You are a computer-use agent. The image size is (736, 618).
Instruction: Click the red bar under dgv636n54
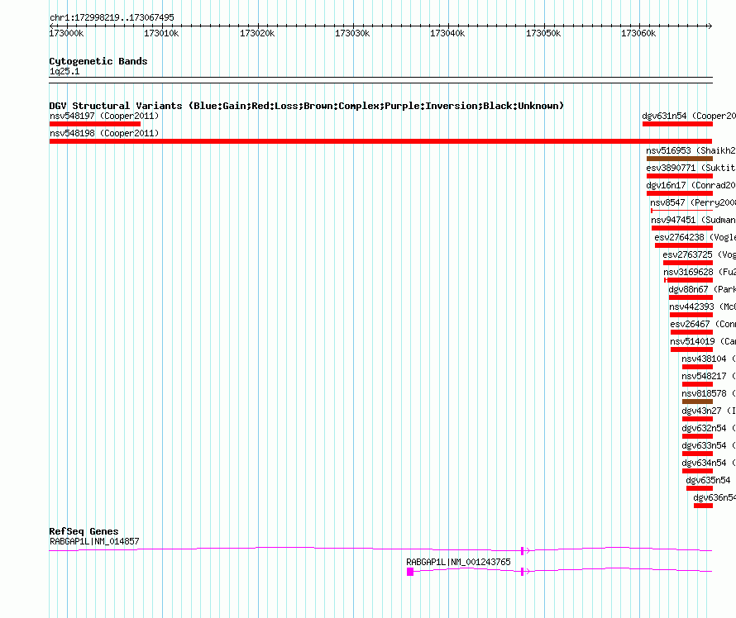703,506
